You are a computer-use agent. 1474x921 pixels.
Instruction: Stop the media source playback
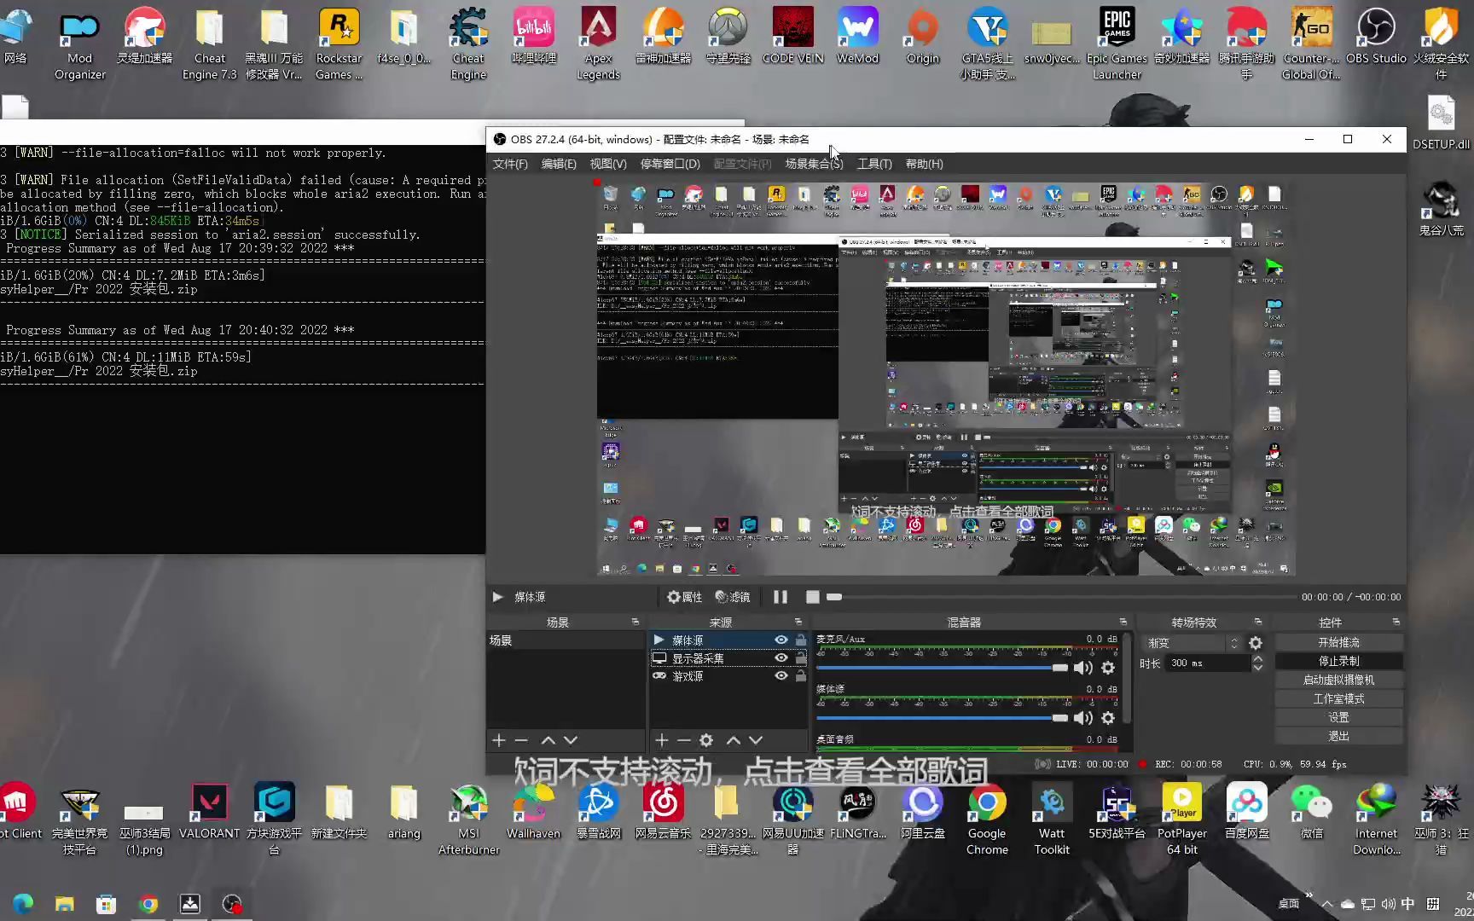click(x=813, y=597)
